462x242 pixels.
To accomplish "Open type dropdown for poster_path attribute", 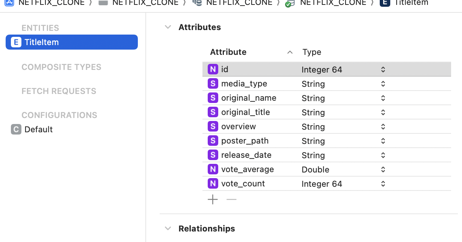I will click(383, 141).
